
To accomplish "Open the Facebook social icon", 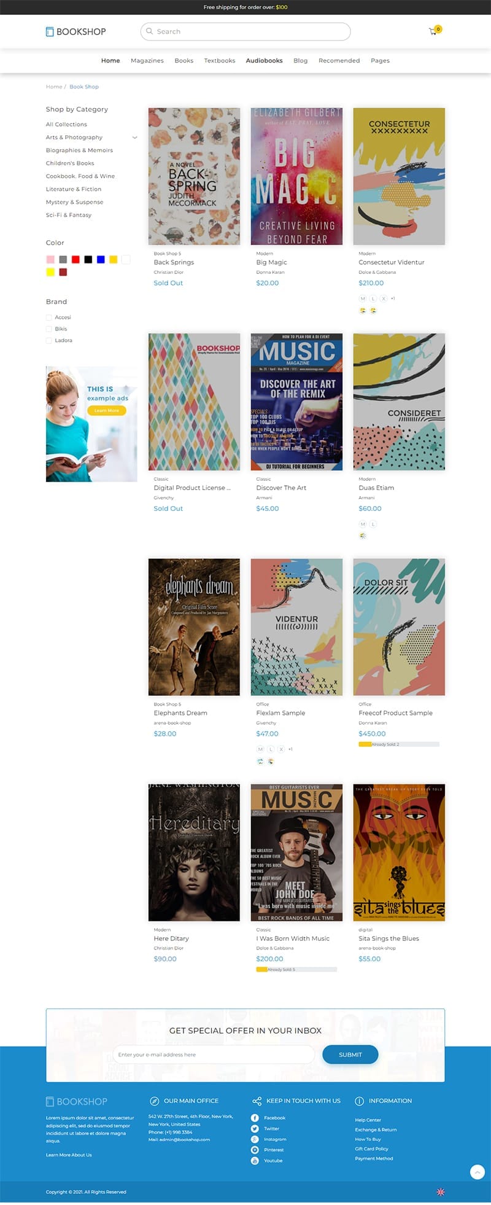I will pyautogui.click(x=255, y=1118).
